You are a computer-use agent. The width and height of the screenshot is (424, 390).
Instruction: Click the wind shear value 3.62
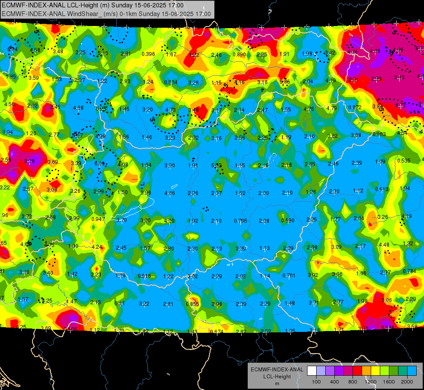coord(332,136)
